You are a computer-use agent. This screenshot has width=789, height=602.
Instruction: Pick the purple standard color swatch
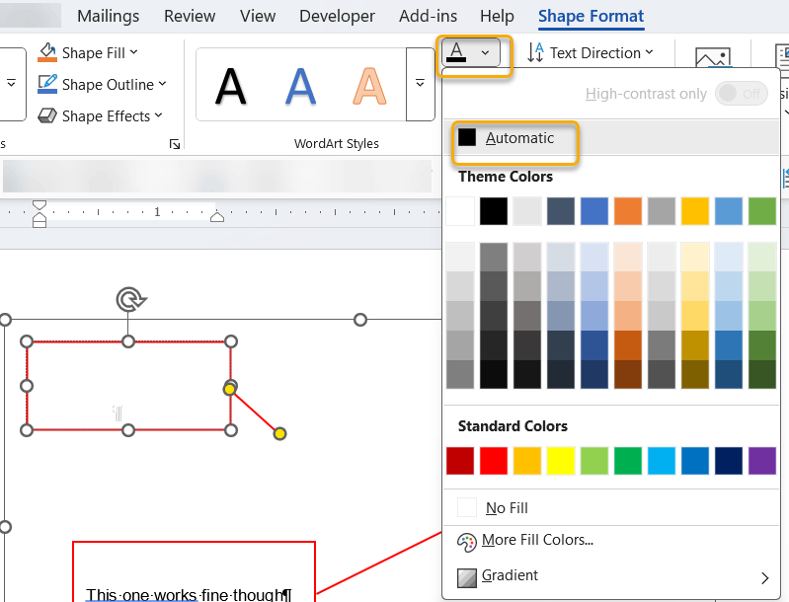click(x=762, y=461)
